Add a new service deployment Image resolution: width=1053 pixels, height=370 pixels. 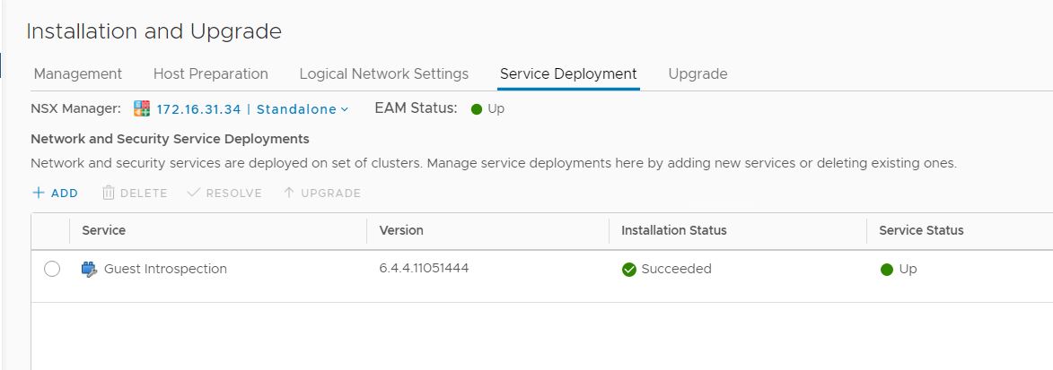[x=55, y=193]
